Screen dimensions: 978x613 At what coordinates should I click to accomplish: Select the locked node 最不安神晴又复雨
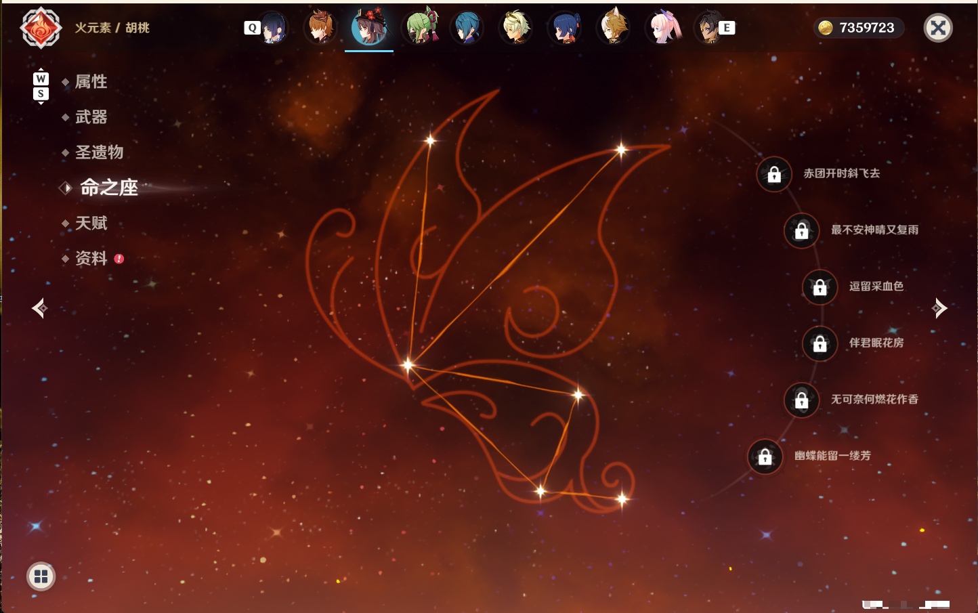(801, 230)
